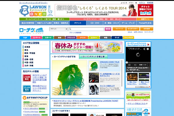Open Pontaがたまる navigation item
Screen dimensions: 174x116
coord(145,23)
